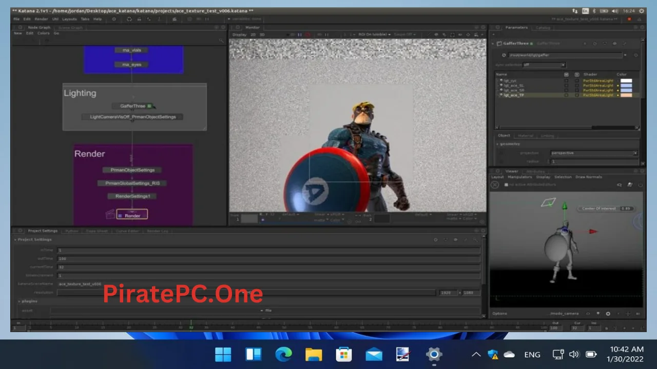
Task: Select the ma_eyes node
Action: pos(131,65)
